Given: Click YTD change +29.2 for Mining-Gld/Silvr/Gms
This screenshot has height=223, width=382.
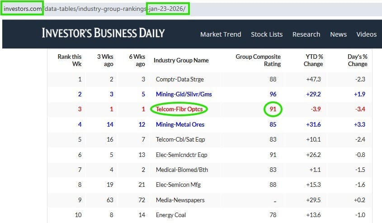Looking at the screenshot, I should 314,94.
